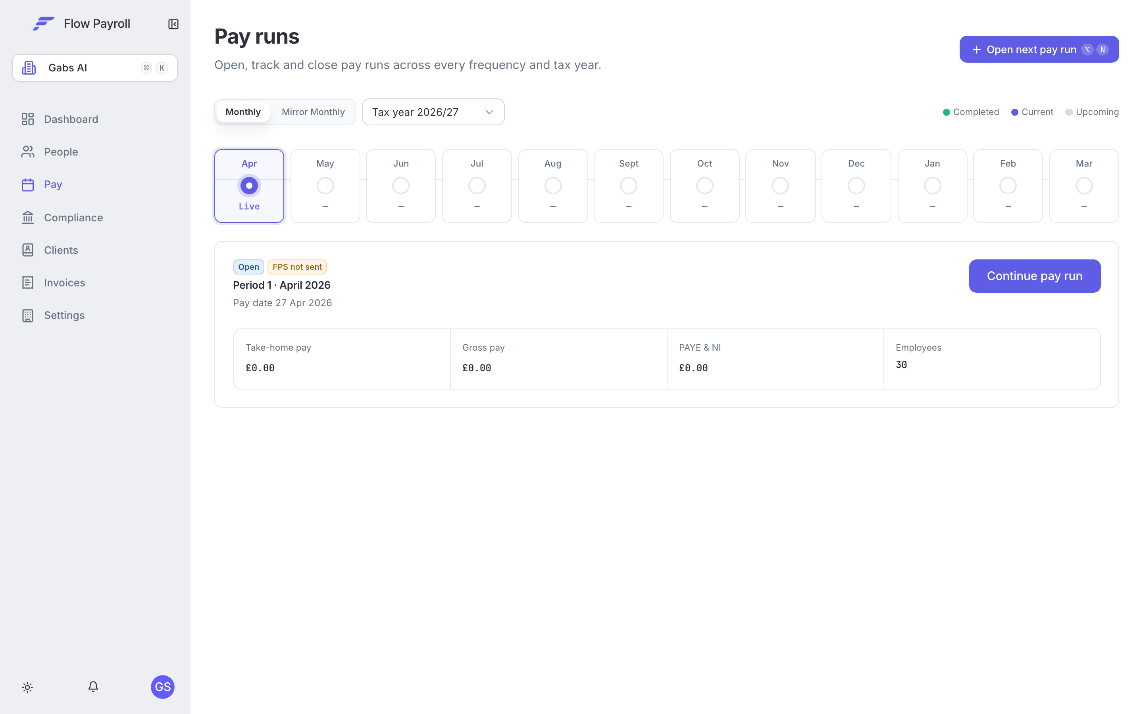
Task: Click the Completed legend item
Action: [971, 112]
